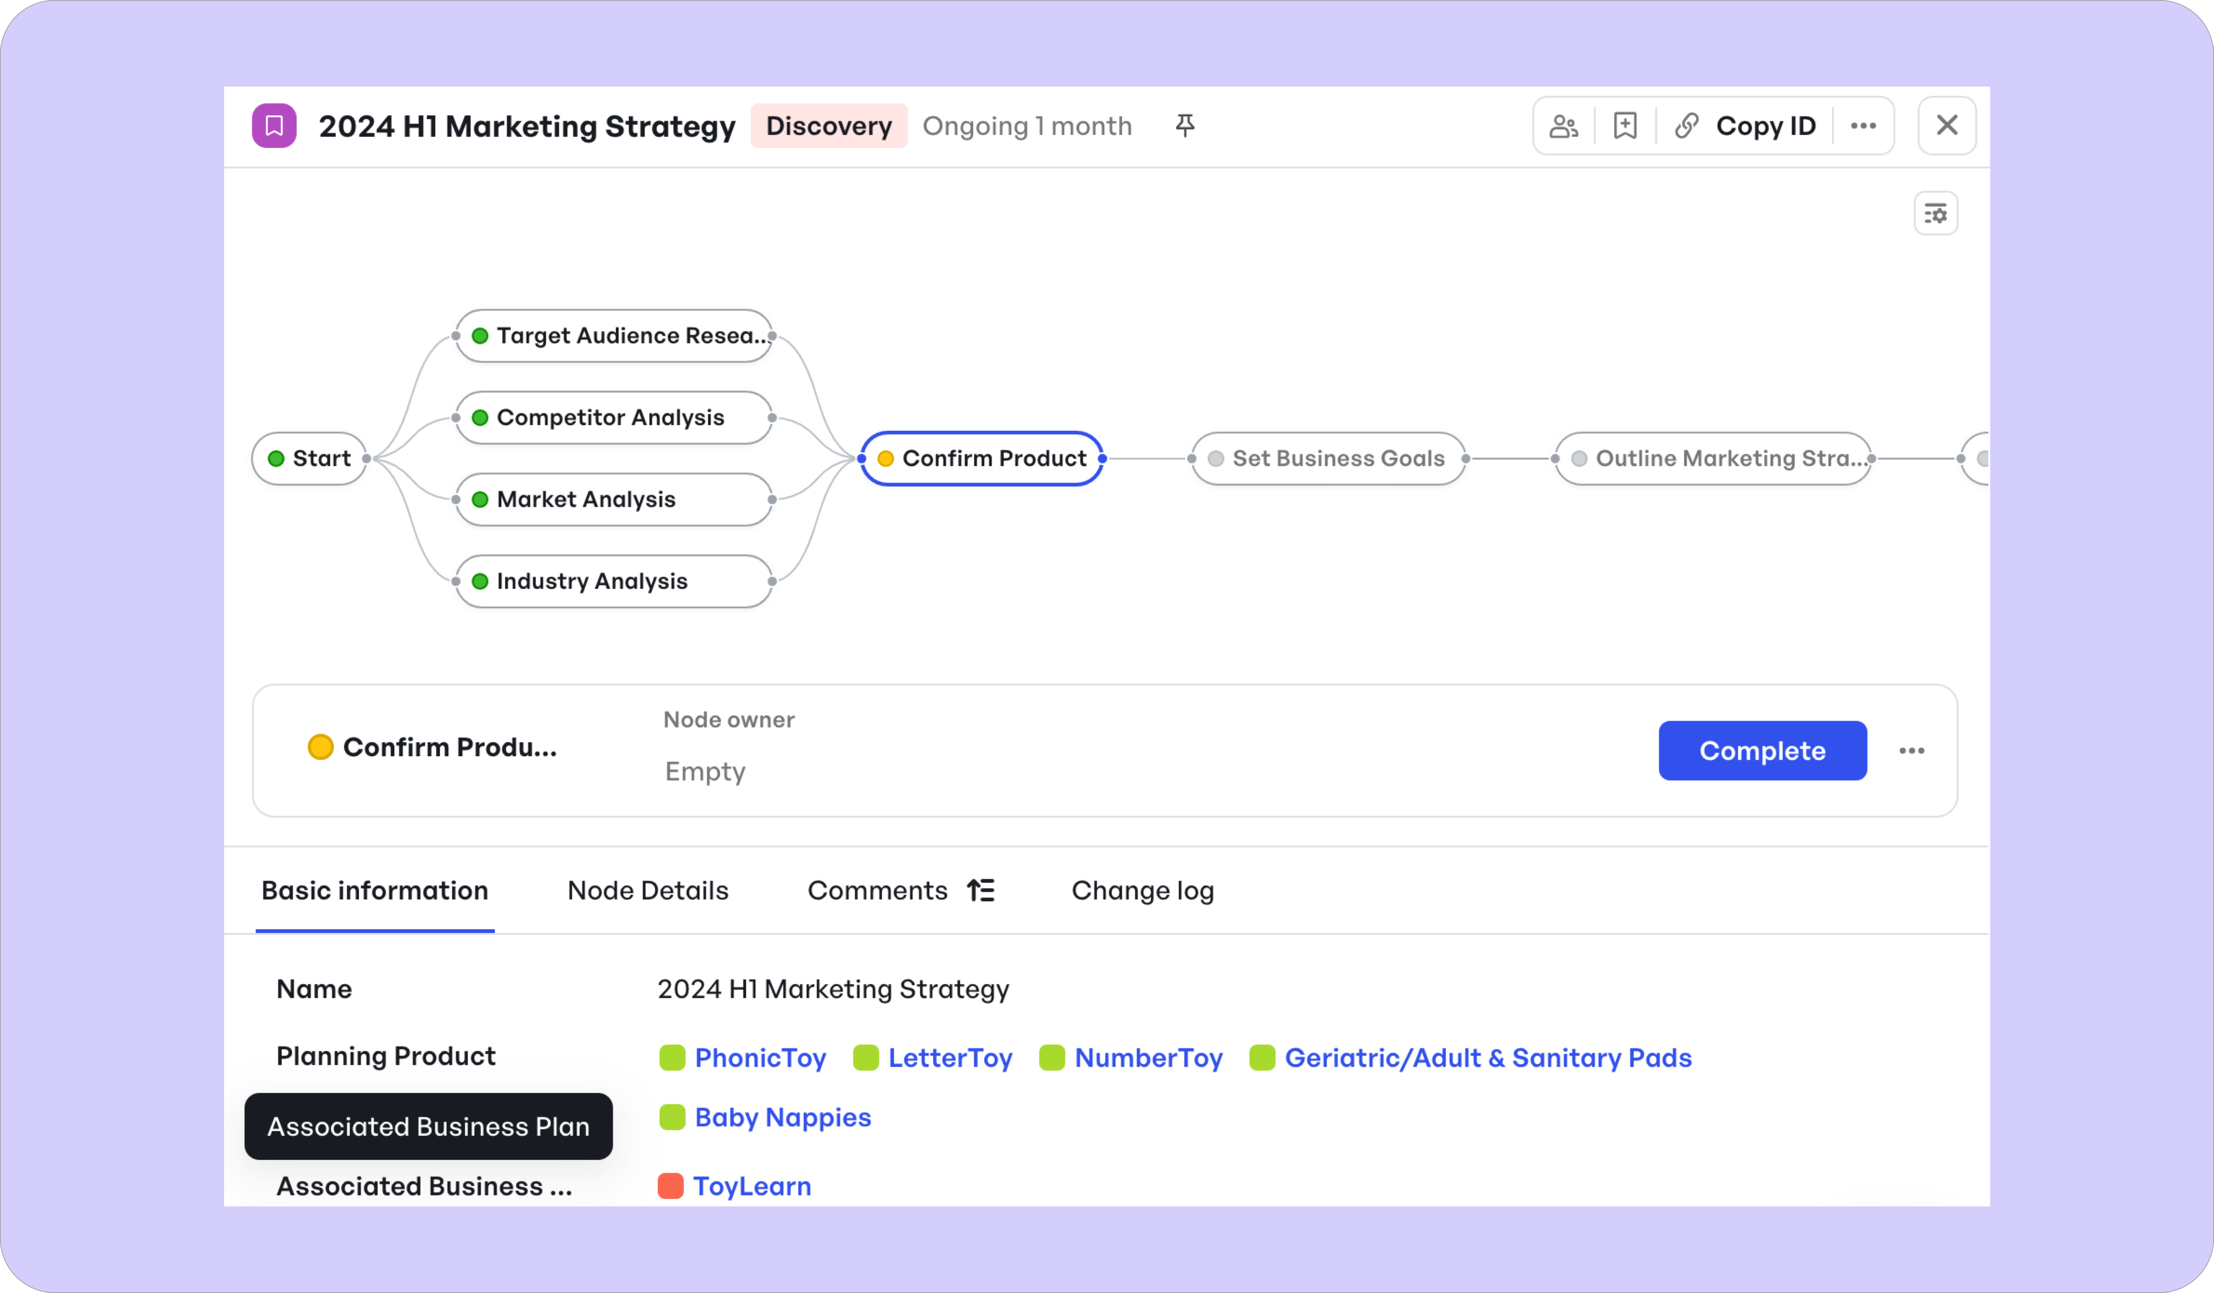Screen dimensions: 2214x1293
Task: Open the workflow view settings icon
Action: tap(1936, 214)
